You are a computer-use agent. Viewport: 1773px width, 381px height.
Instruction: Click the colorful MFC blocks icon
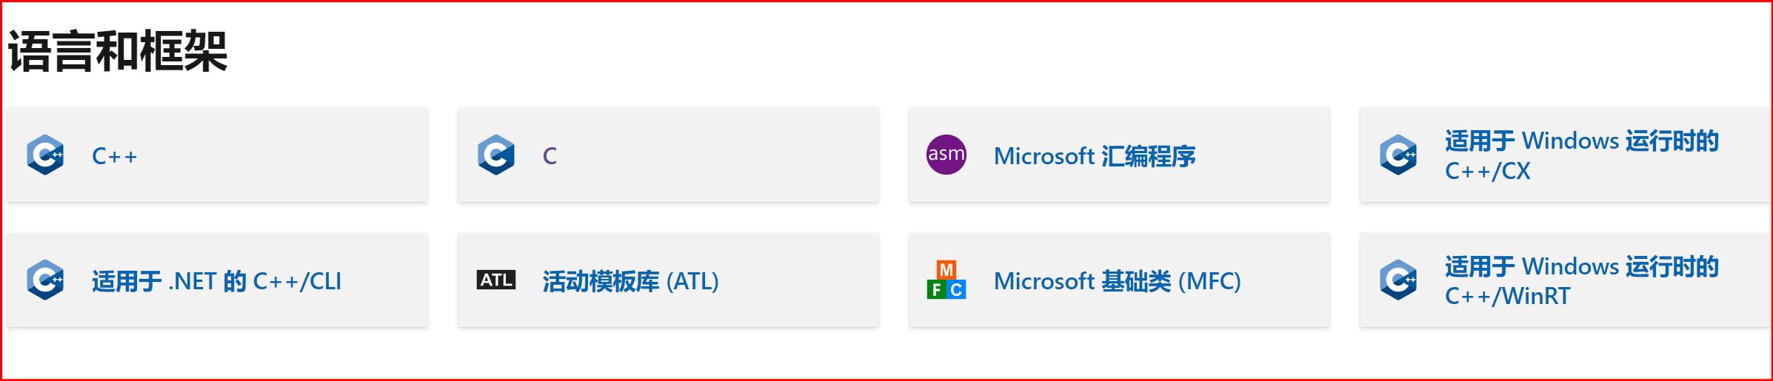(946, 280)
